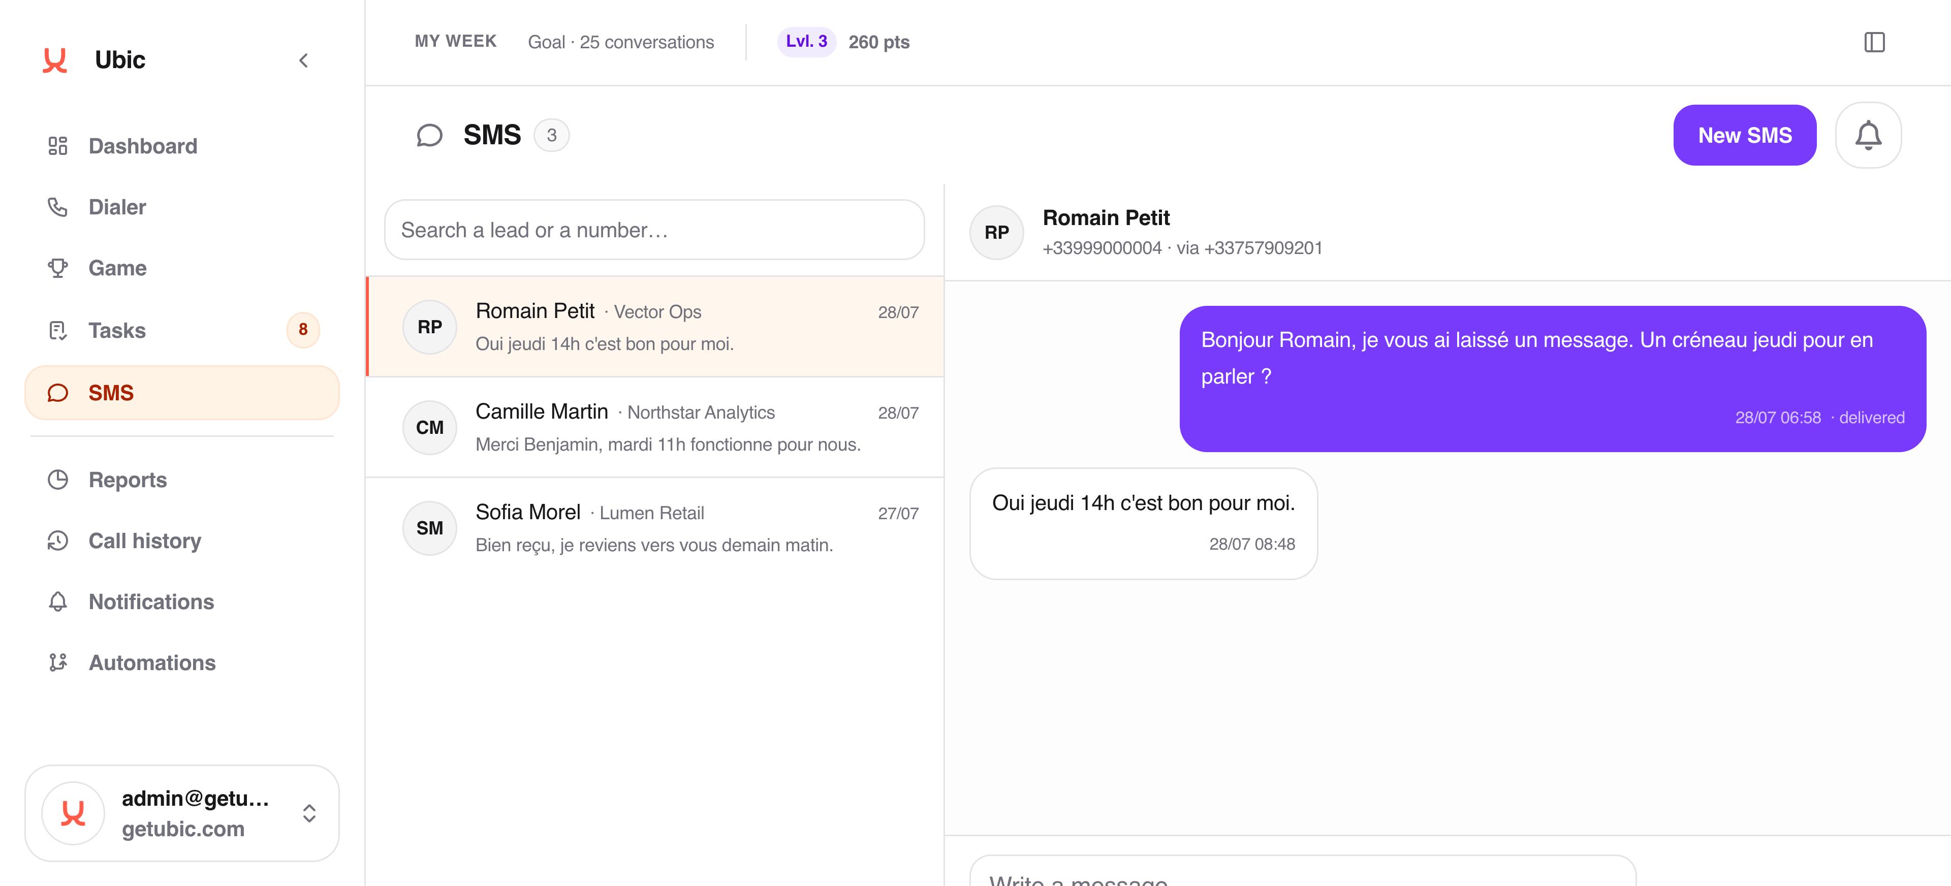Open the Dialer page
Image resolution: width=1951 pixels, height=886 pixels.
(x=182, y=207)
